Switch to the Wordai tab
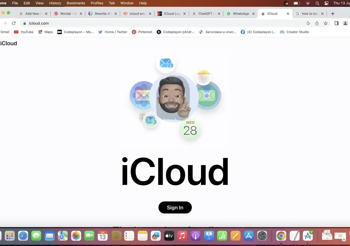The height and width of the screenshot is (246, 350). click(68, 14)
